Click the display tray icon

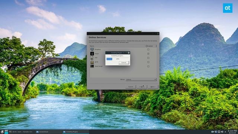219,132
